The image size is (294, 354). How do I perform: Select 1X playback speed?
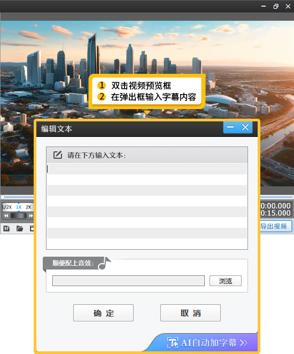click(19, 207)
